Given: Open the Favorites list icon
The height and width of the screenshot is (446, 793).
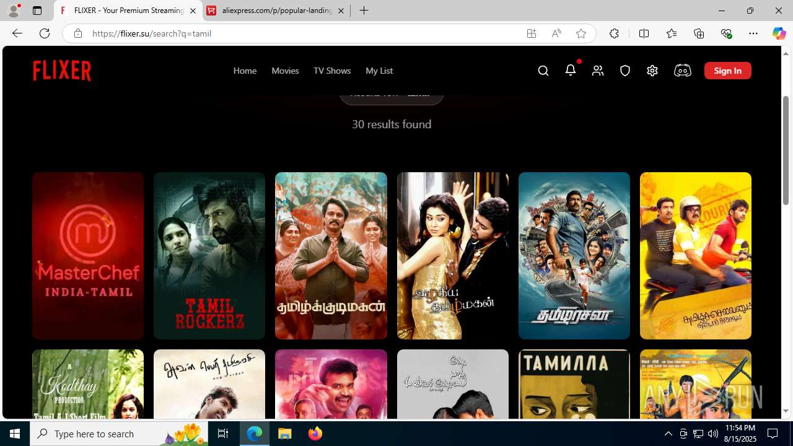Looking at the screenshot, I should 672,33.
